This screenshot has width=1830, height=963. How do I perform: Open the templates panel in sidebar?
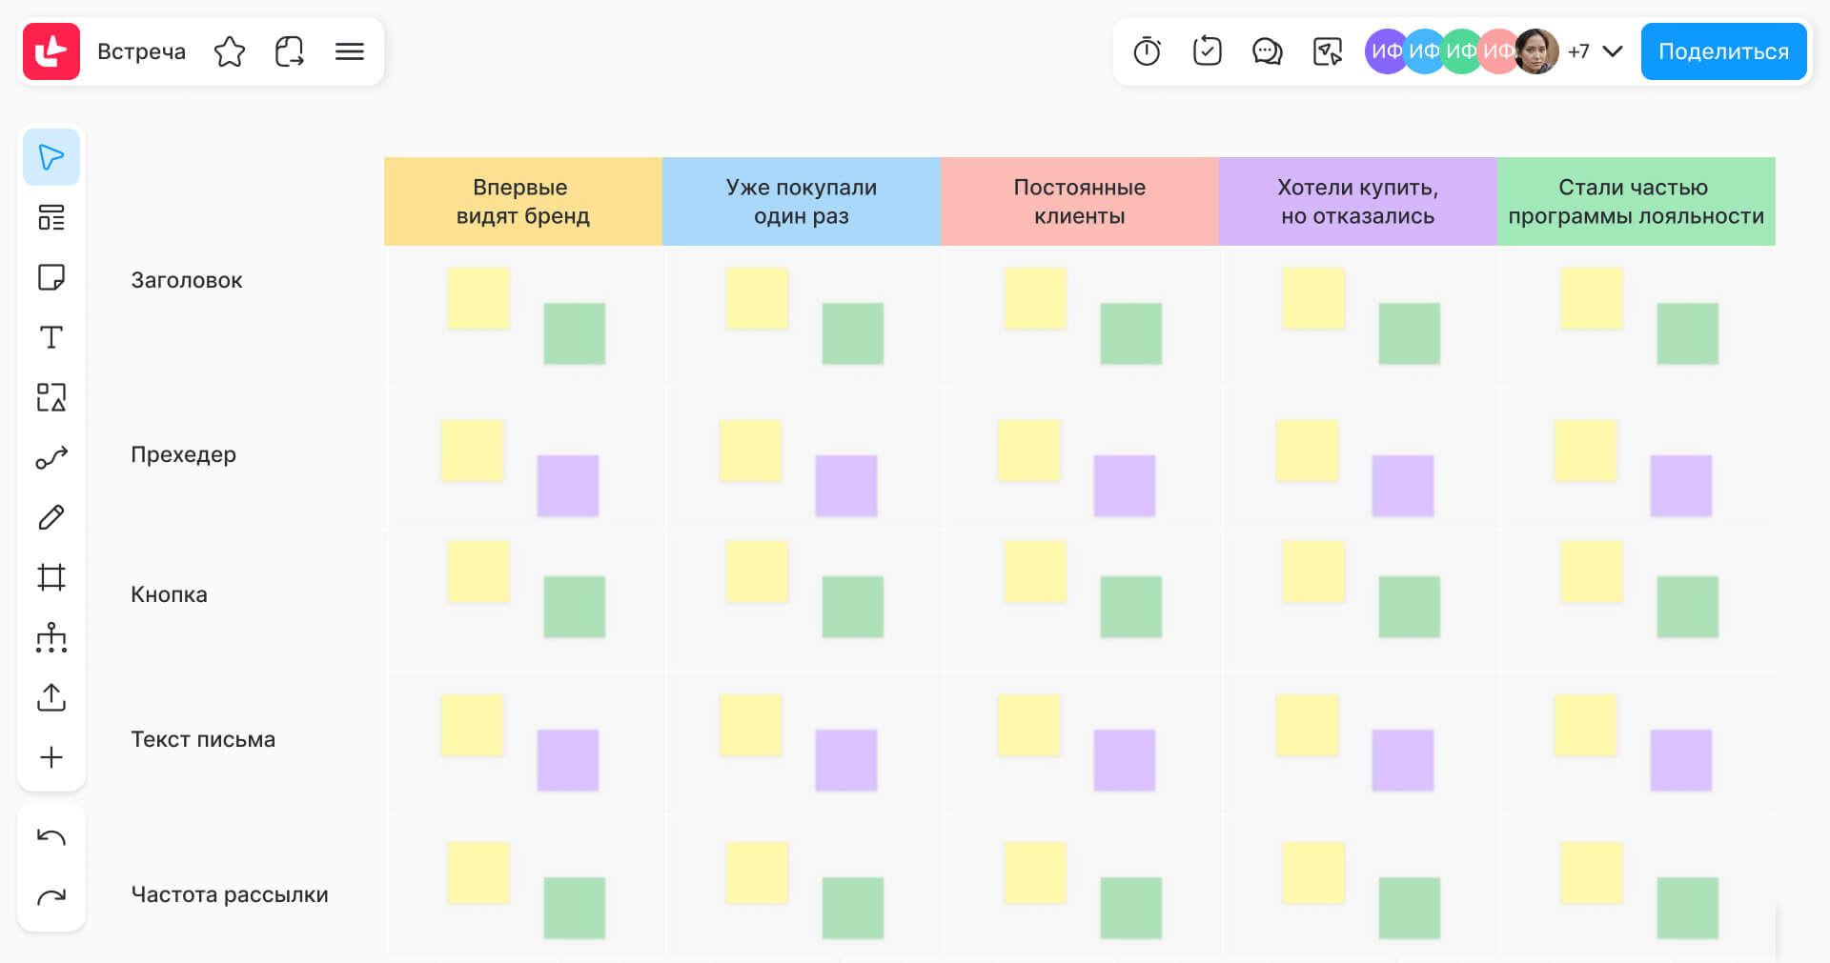tap(51, 217)
